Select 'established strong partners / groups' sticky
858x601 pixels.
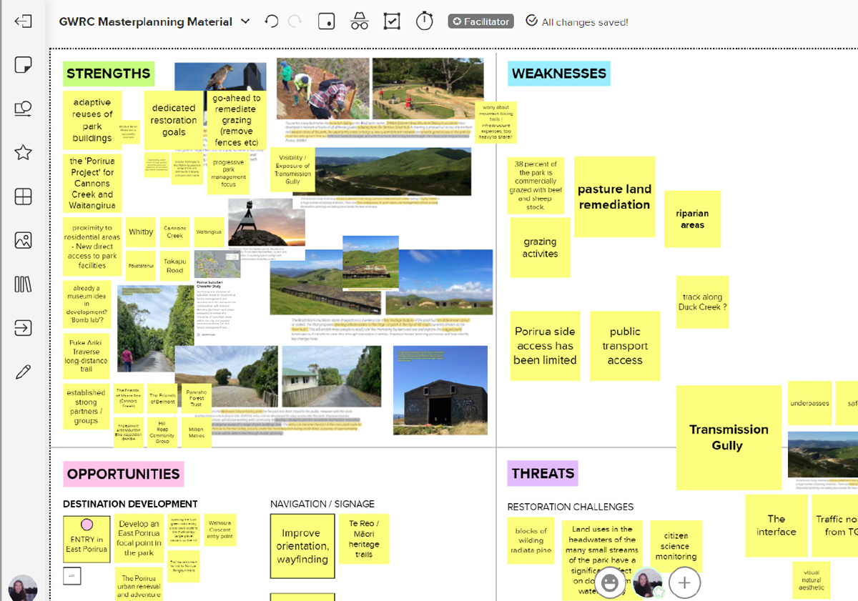pos(87,407)
